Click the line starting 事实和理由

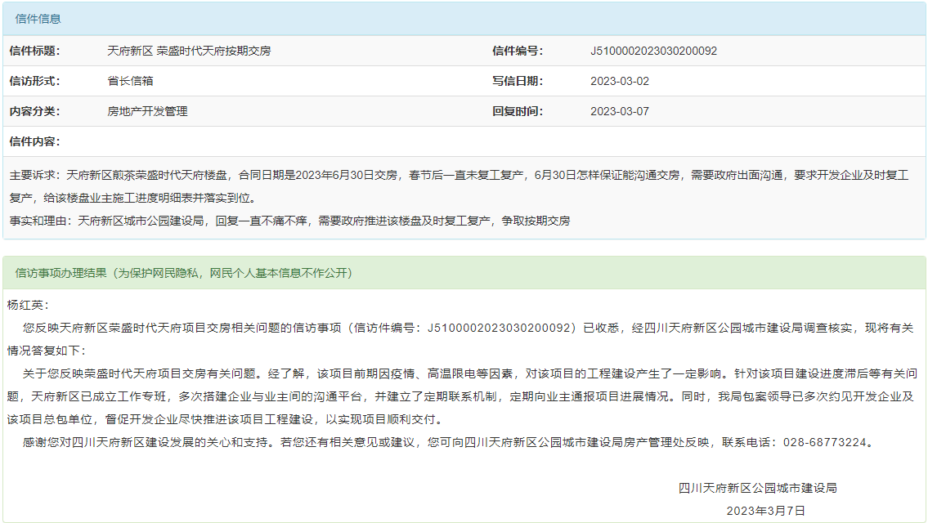pos(289,221)
